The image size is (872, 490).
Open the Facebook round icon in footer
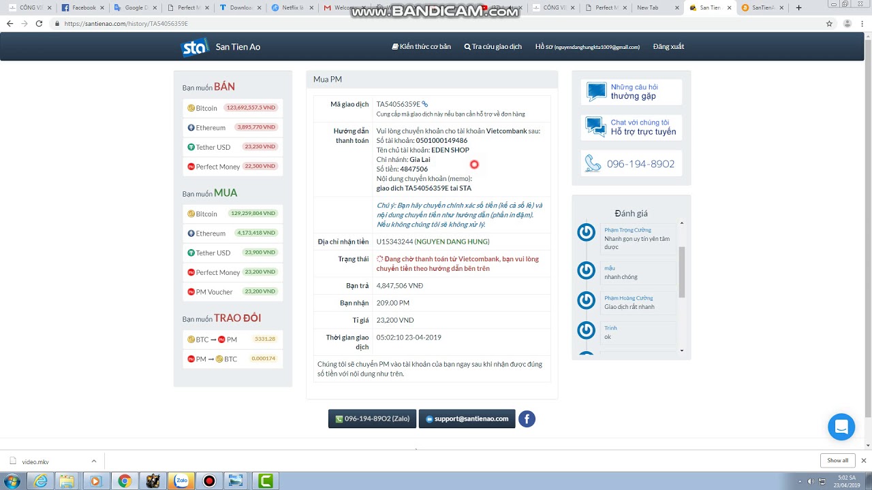pyautogui.click(x=527, y=419)
